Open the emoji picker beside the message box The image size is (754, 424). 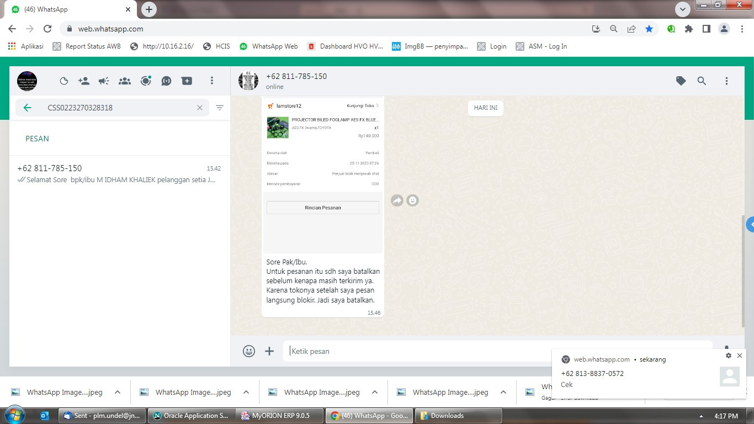(x=249, y=351)
